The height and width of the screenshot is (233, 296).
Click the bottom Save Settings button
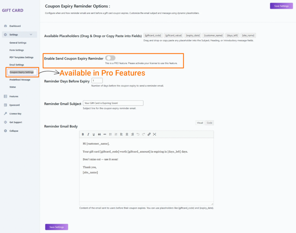pyautogui.click(x=56, y=227)
